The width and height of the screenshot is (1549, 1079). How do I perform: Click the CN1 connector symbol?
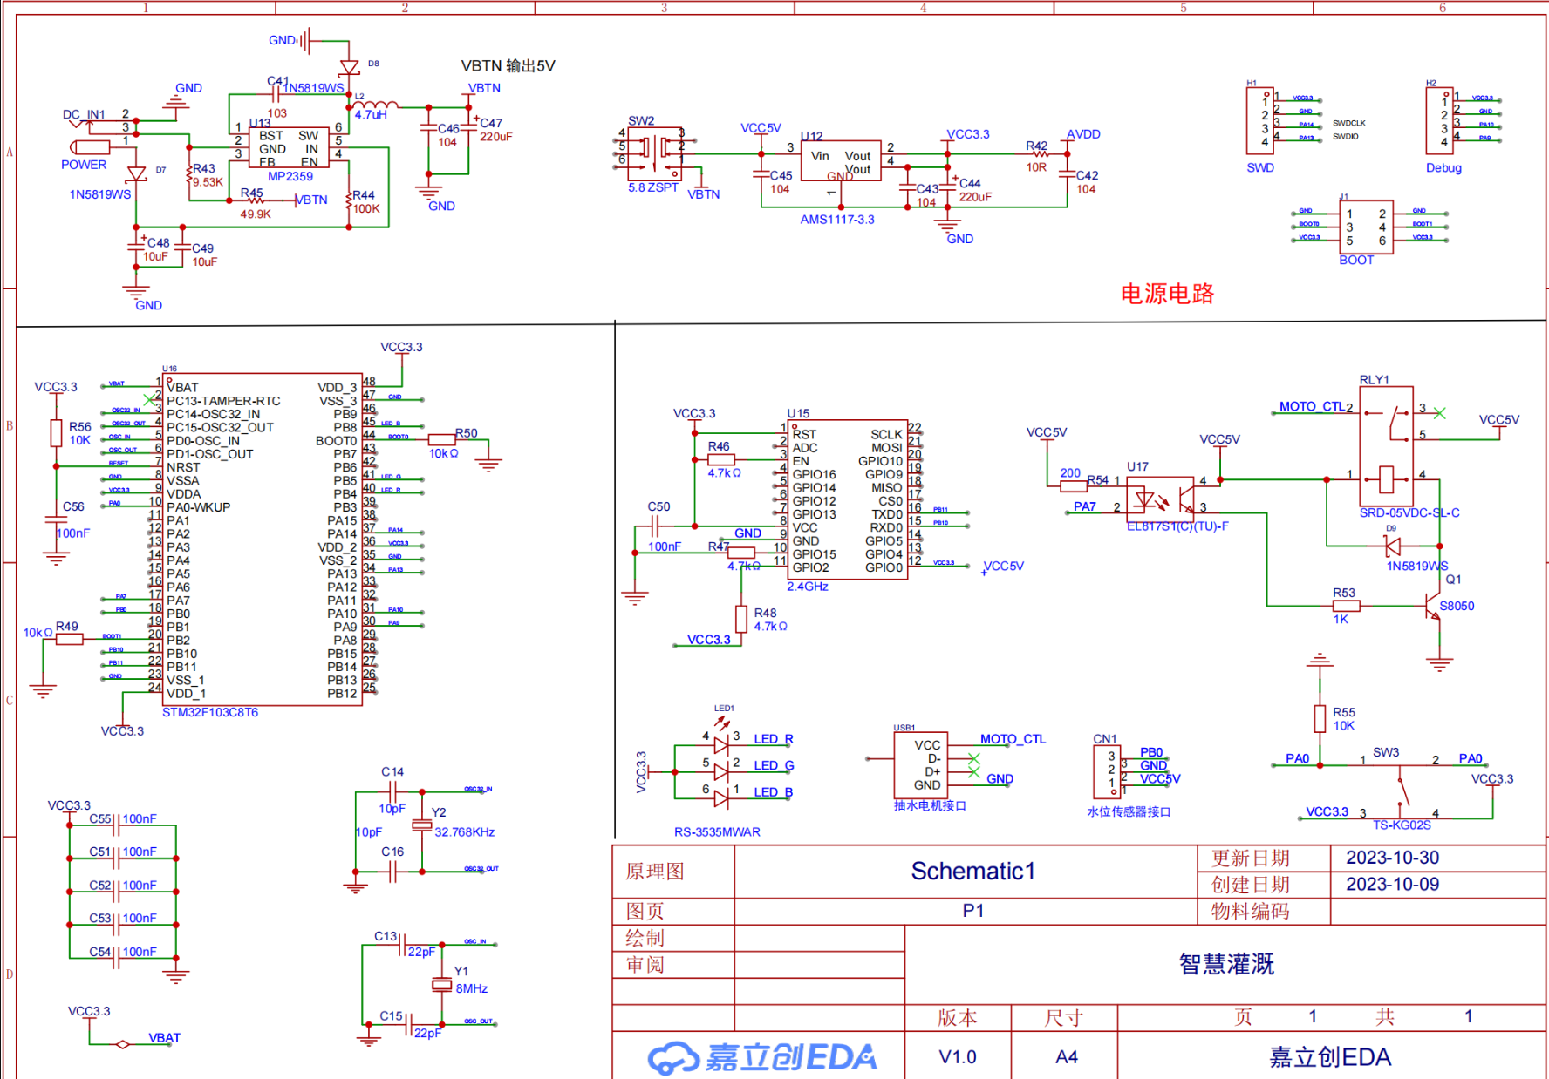[1107, 771]
